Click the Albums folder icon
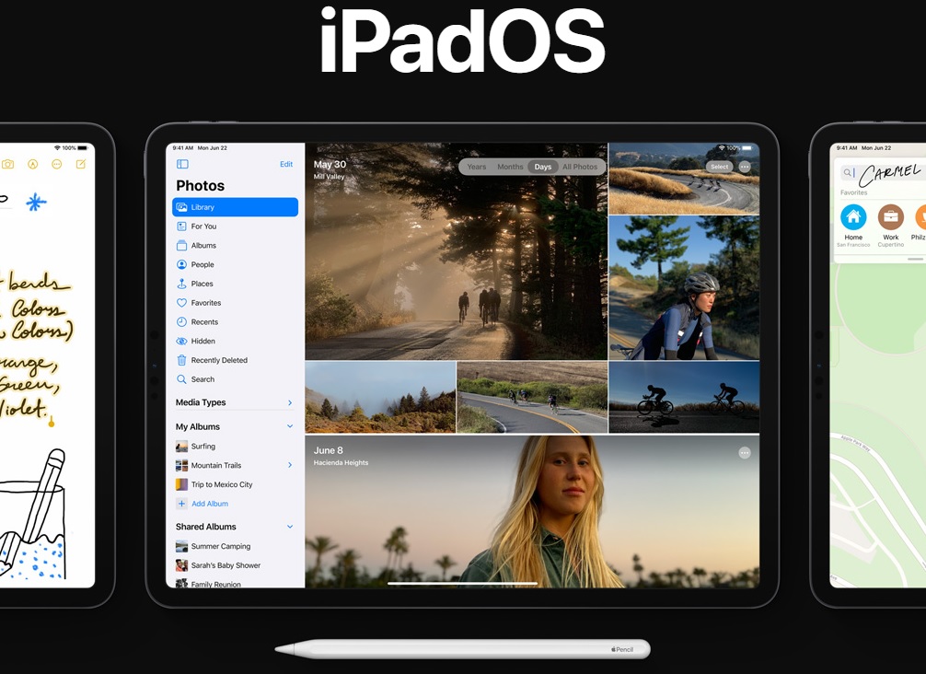This screenshot has height=674, width=926. 182,245
